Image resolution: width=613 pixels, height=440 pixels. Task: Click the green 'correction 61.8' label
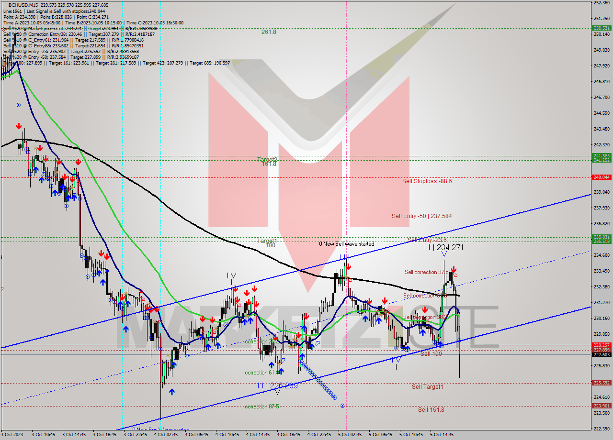261,373
